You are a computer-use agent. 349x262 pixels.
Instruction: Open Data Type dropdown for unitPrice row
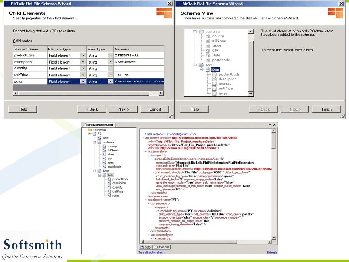111,75
